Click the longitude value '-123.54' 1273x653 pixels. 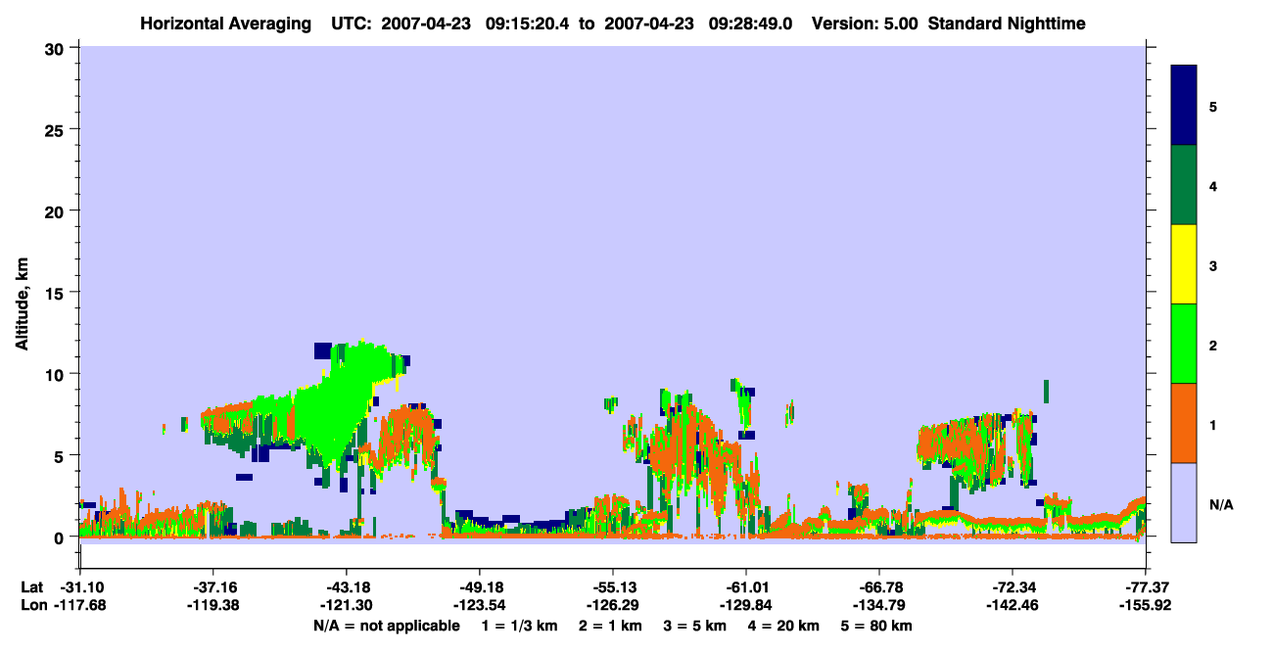pos(479,606)
